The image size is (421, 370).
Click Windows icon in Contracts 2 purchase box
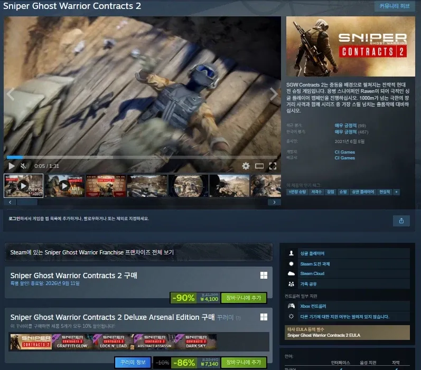pyautogui.click(x=264, y=276)
